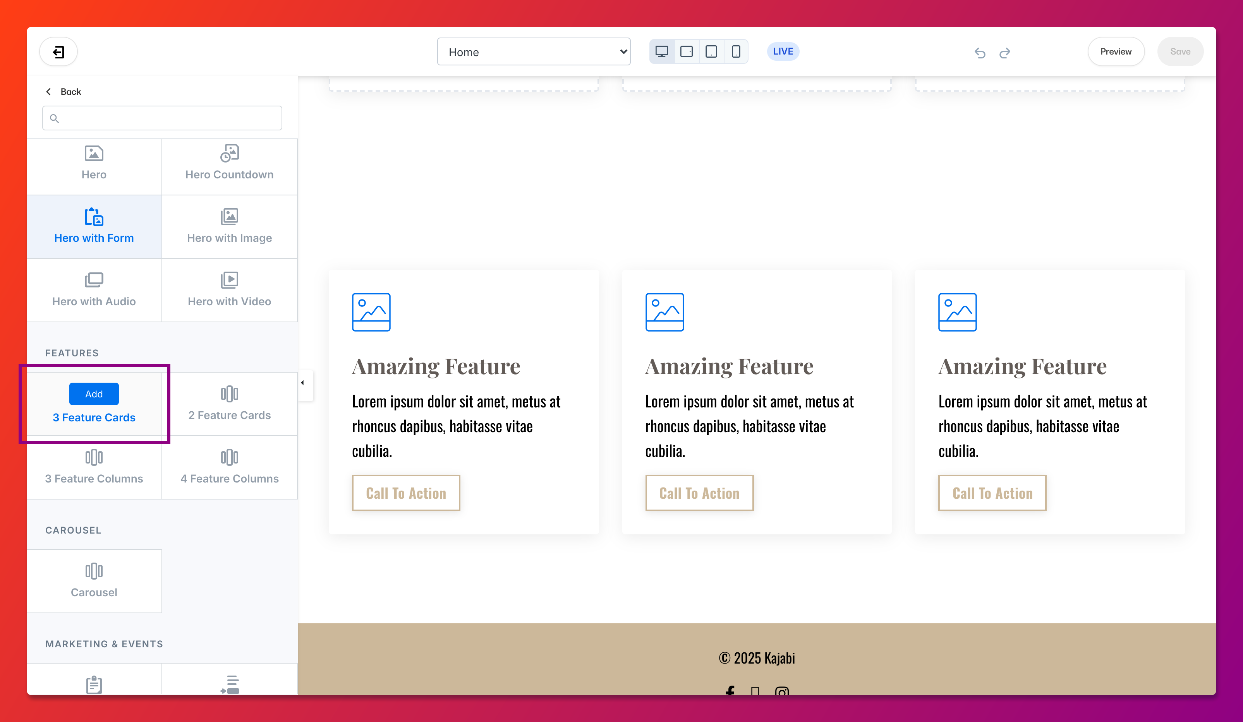This screenshot has height=722, width=1243.
Task: Click first card's Lorem ipsum paragraph
Action: [456, 426]
